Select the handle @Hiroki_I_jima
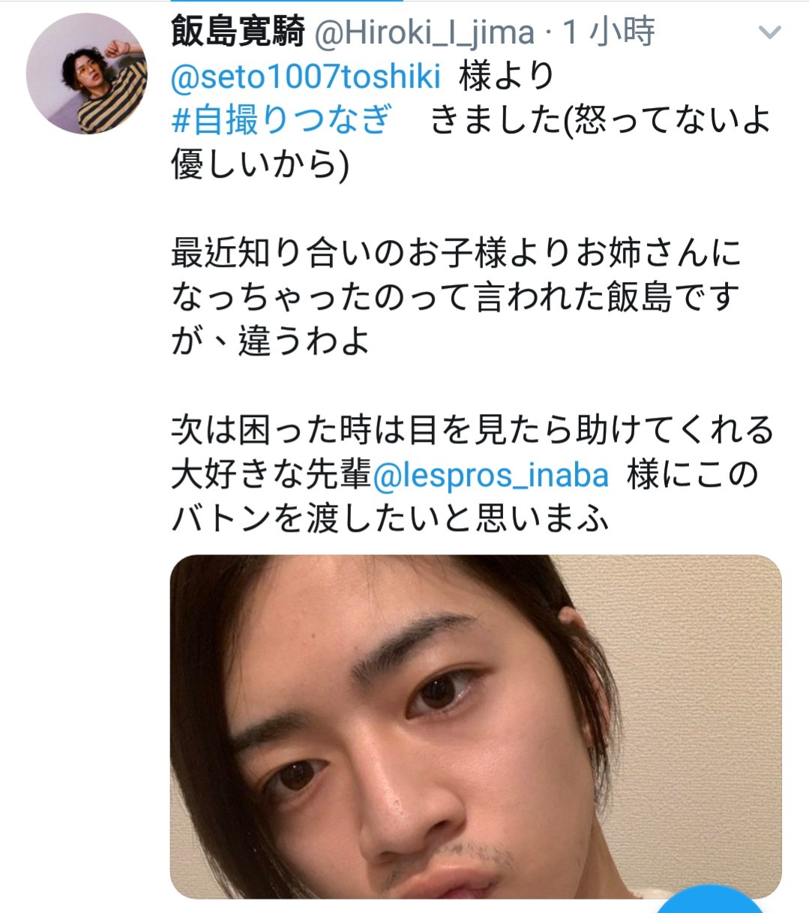809x913 pixels. (x=424, y=32)
